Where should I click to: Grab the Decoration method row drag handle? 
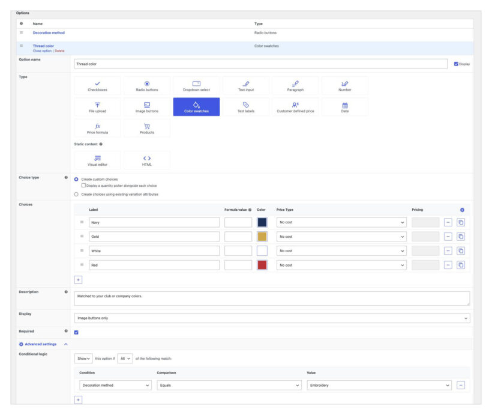click(22, 32)
